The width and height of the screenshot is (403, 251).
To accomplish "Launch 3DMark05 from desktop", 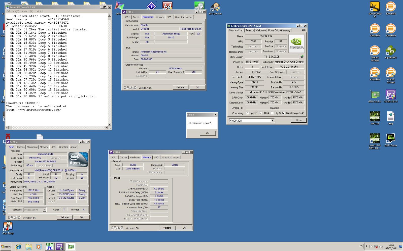I will coord(375,30).
